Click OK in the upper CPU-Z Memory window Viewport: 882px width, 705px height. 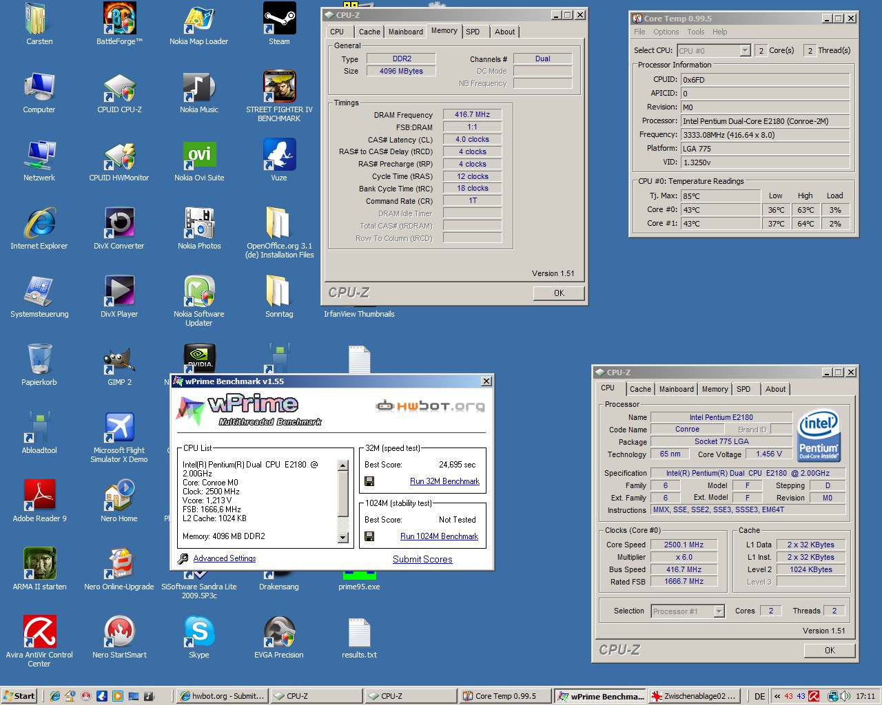(x=559, y=293)
